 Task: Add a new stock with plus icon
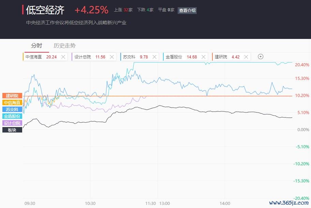tap(261, 57)
